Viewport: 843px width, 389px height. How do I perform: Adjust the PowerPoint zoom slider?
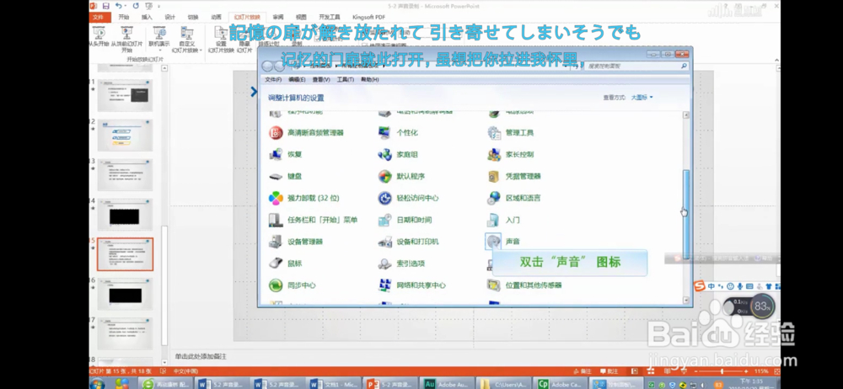pos(722,371)
